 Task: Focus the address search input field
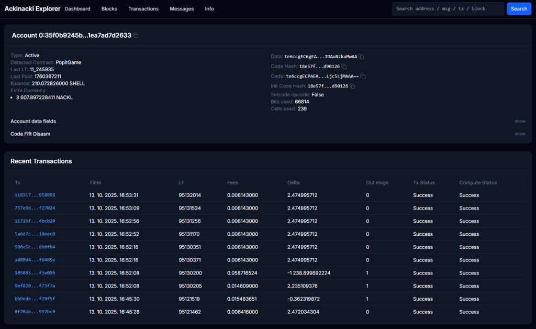tap(448, 9)
